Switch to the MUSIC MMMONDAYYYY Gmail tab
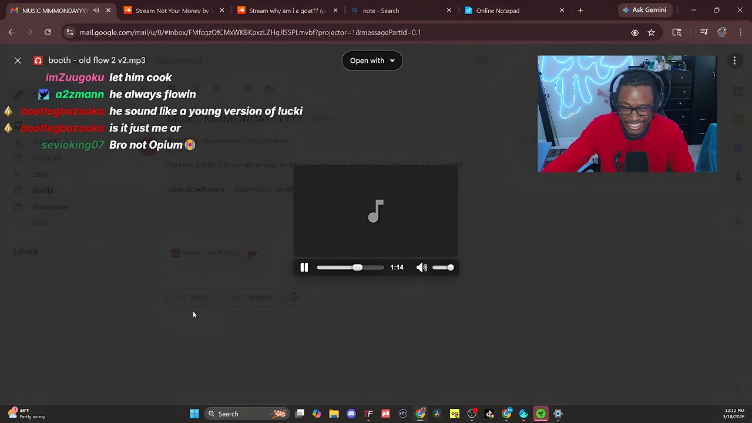Viewport: 752px width, 423px height. 55,11
